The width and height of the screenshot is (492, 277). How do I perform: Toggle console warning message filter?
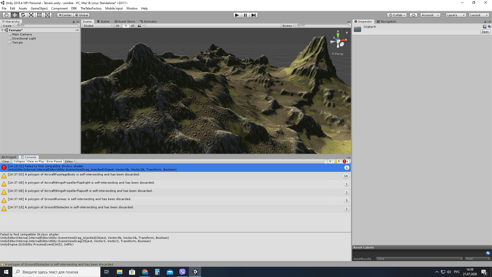tap(337, 162)
